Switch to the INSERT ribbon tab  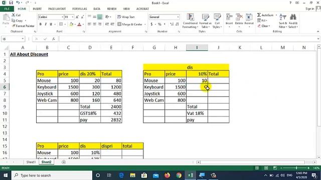37,9
